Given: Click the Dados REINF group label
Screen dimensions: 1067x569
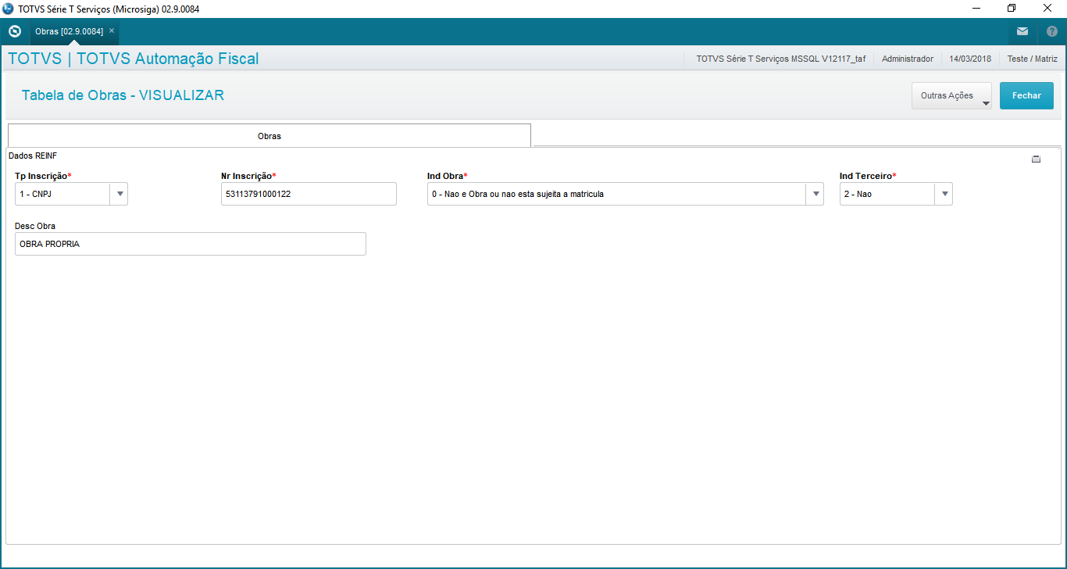Looking at the screenshot, I should click(x=33, y=156).
